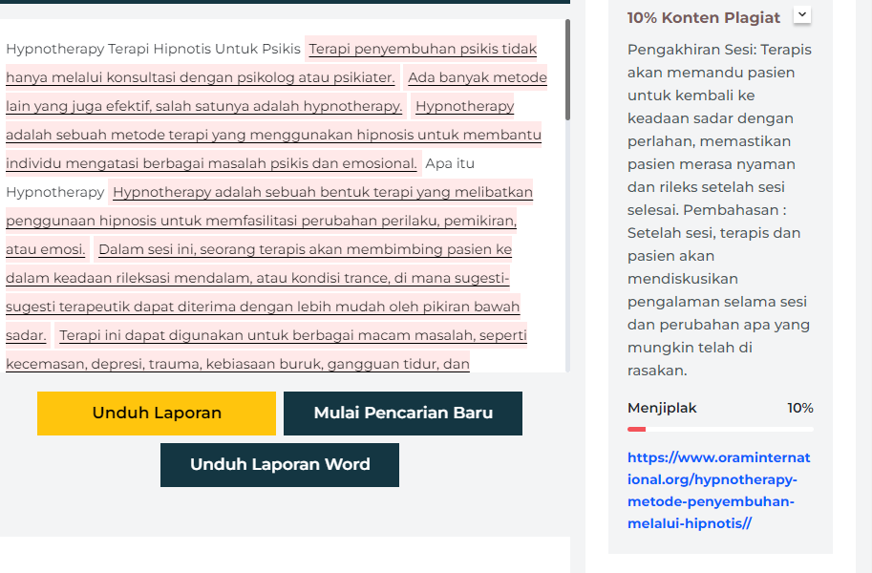872x573 pixels.
Task: Open the oraminternational.org hypnotherapy source link
Action: (x=718, y=490)
